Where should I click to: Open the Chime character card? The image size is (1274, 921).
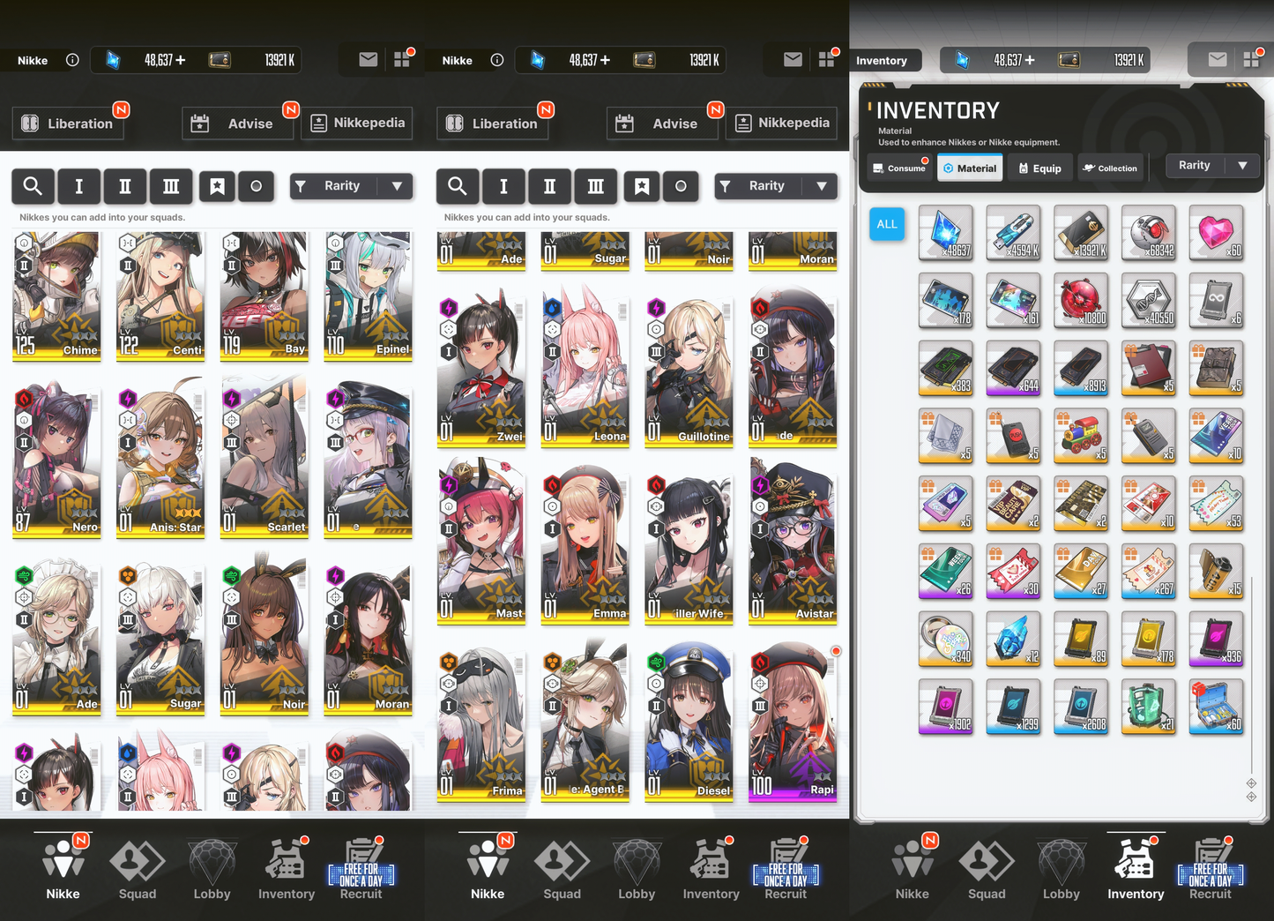(x=56, y=296)
